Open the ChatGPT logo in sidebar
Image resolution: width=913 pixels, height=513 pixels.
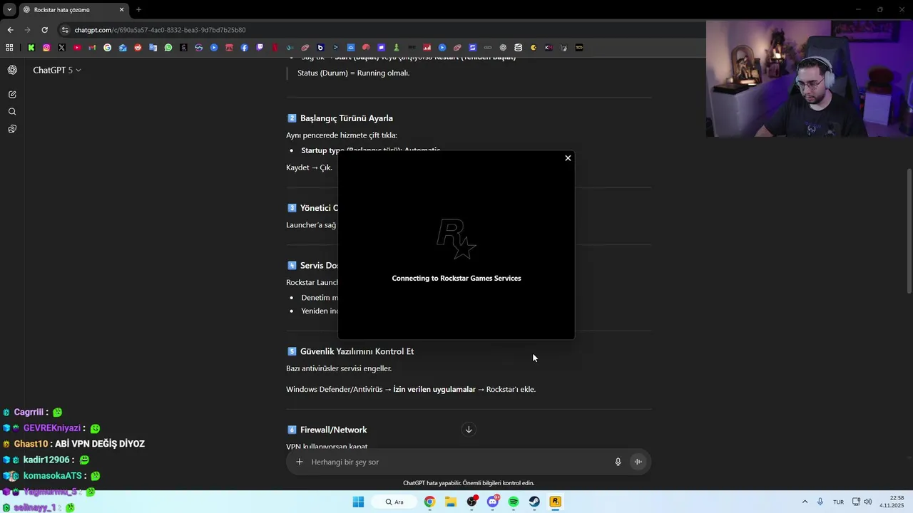click(12, 70)
